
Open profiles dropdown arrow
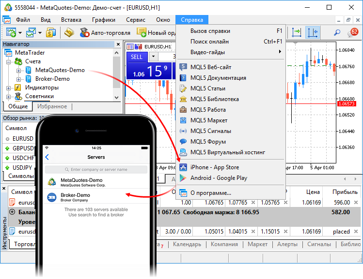click(x=40, y=33)
